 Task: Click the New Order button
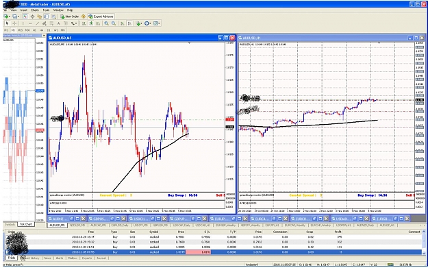(70, 16)
